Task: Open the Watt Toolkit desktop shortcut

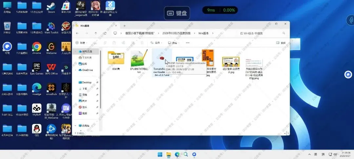Action: 51,27
